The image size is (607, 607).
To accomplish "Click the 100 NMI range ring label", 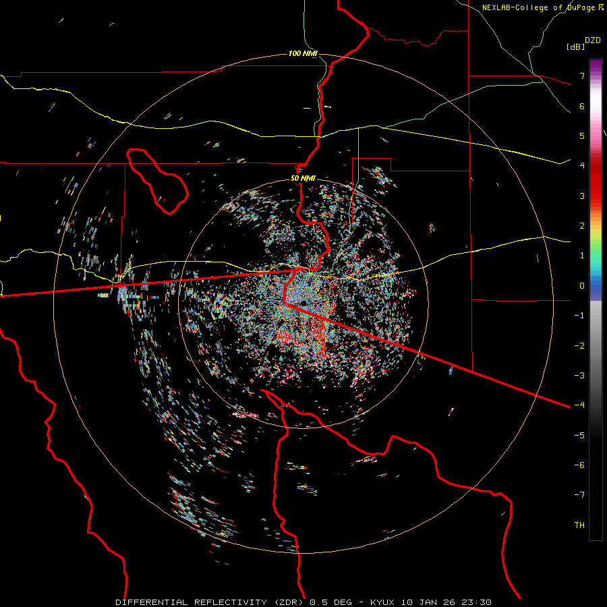I will pos(303,53).
